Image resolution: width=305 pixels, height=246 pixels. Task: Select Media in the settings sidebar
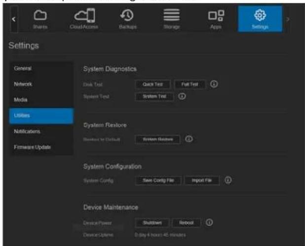point(41,100)
